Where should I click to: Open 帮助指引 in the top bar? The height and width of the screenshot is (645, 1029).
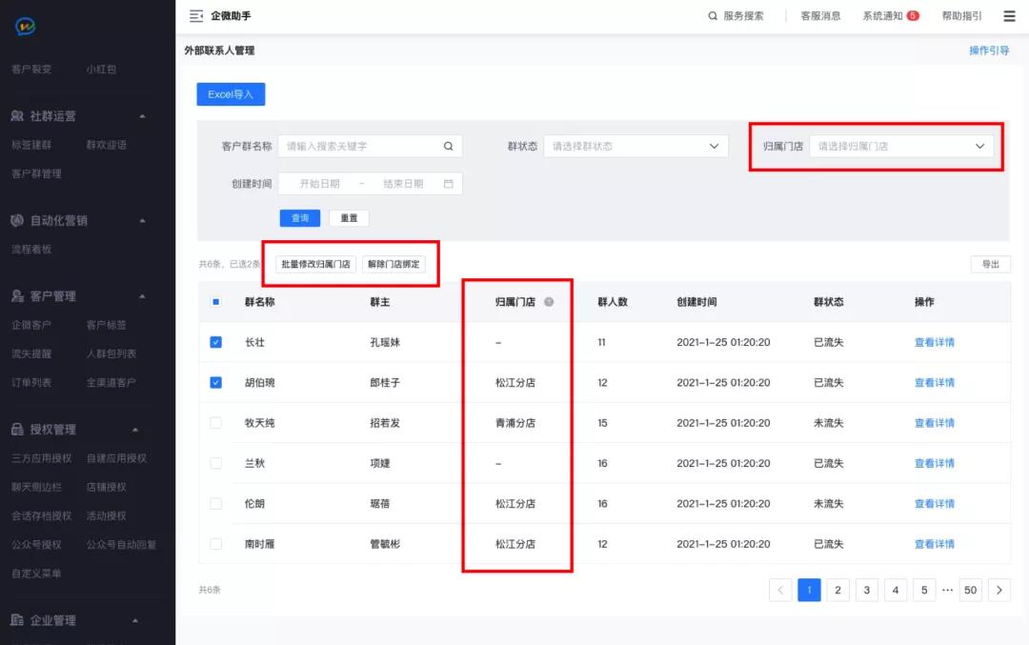point(960,15)
